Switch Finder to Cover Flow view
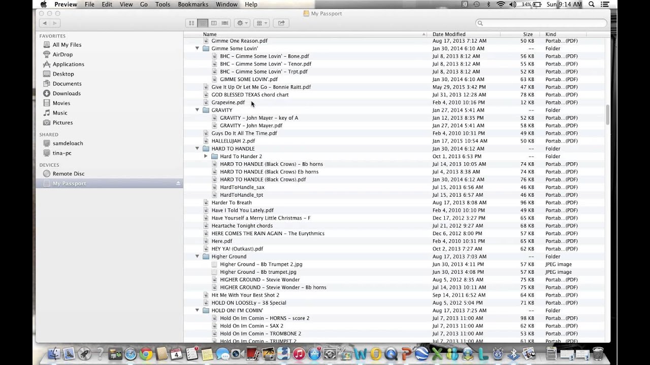This screenshot has width=650, height=365. pyautogui.click(x=225, y=23)
